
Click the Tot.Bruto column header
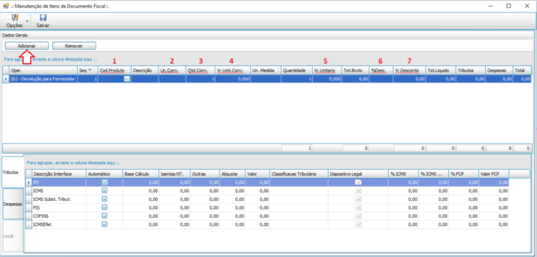[x=355, y=70]
